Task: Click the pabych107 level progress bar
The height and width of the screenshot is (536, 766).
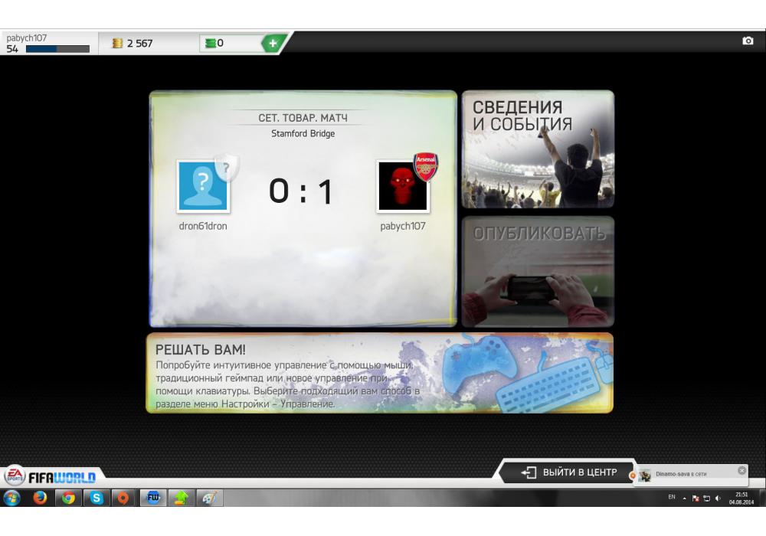Action: coord(57,49)
